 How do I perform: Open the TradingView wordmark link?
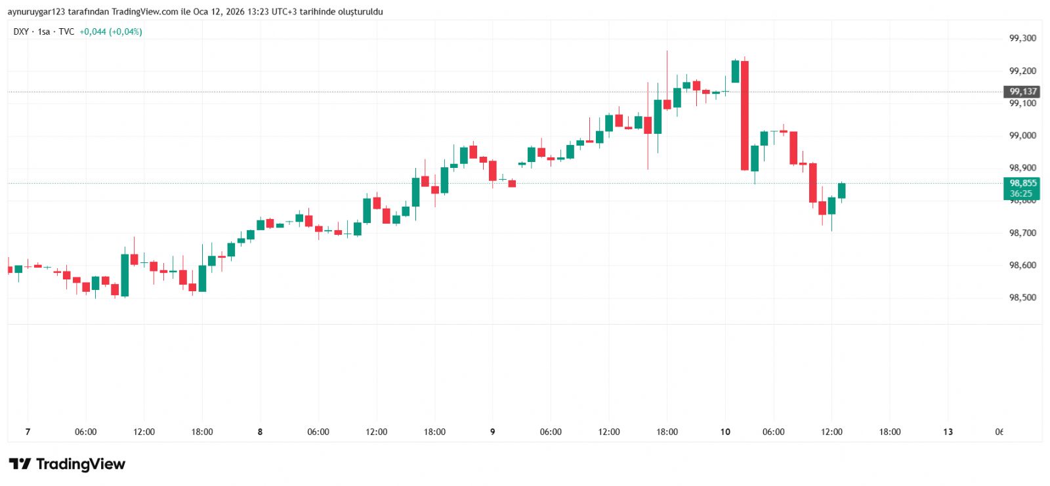[80, 464]
